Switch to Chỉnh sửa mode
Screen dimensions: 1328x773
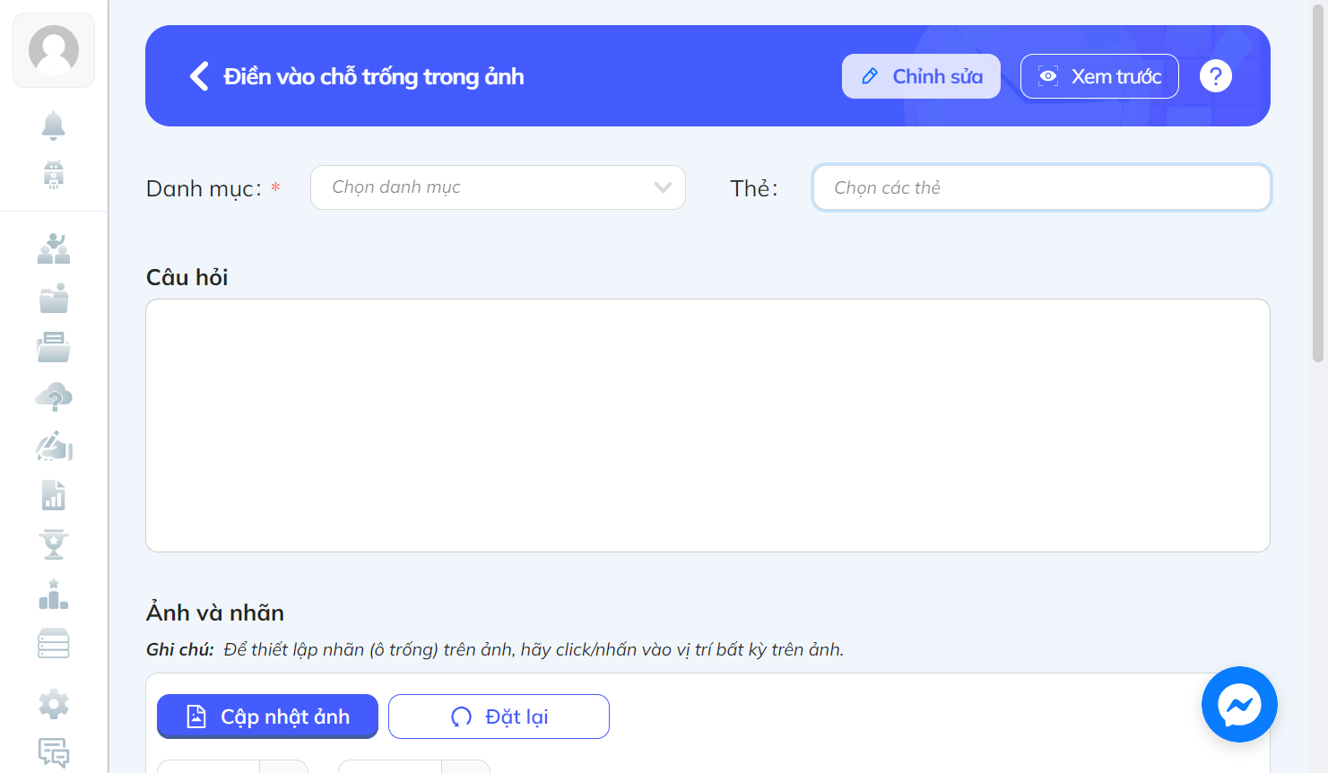[x=921, y=76]
